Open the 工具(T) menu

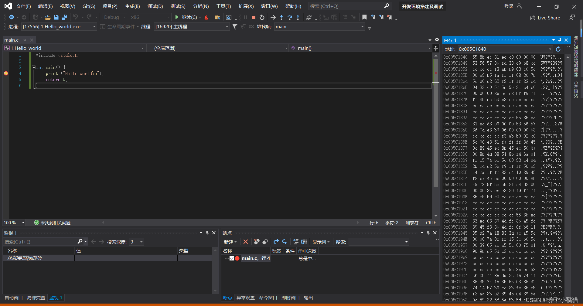(223, 6)
